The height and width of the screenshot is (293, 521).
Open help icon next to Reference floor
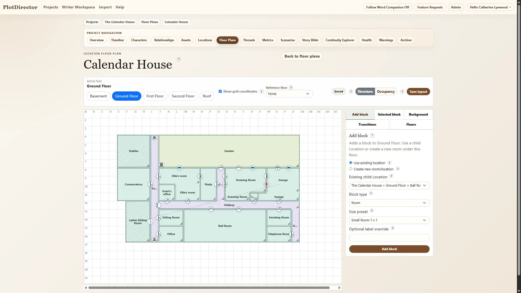pos(291,88)
